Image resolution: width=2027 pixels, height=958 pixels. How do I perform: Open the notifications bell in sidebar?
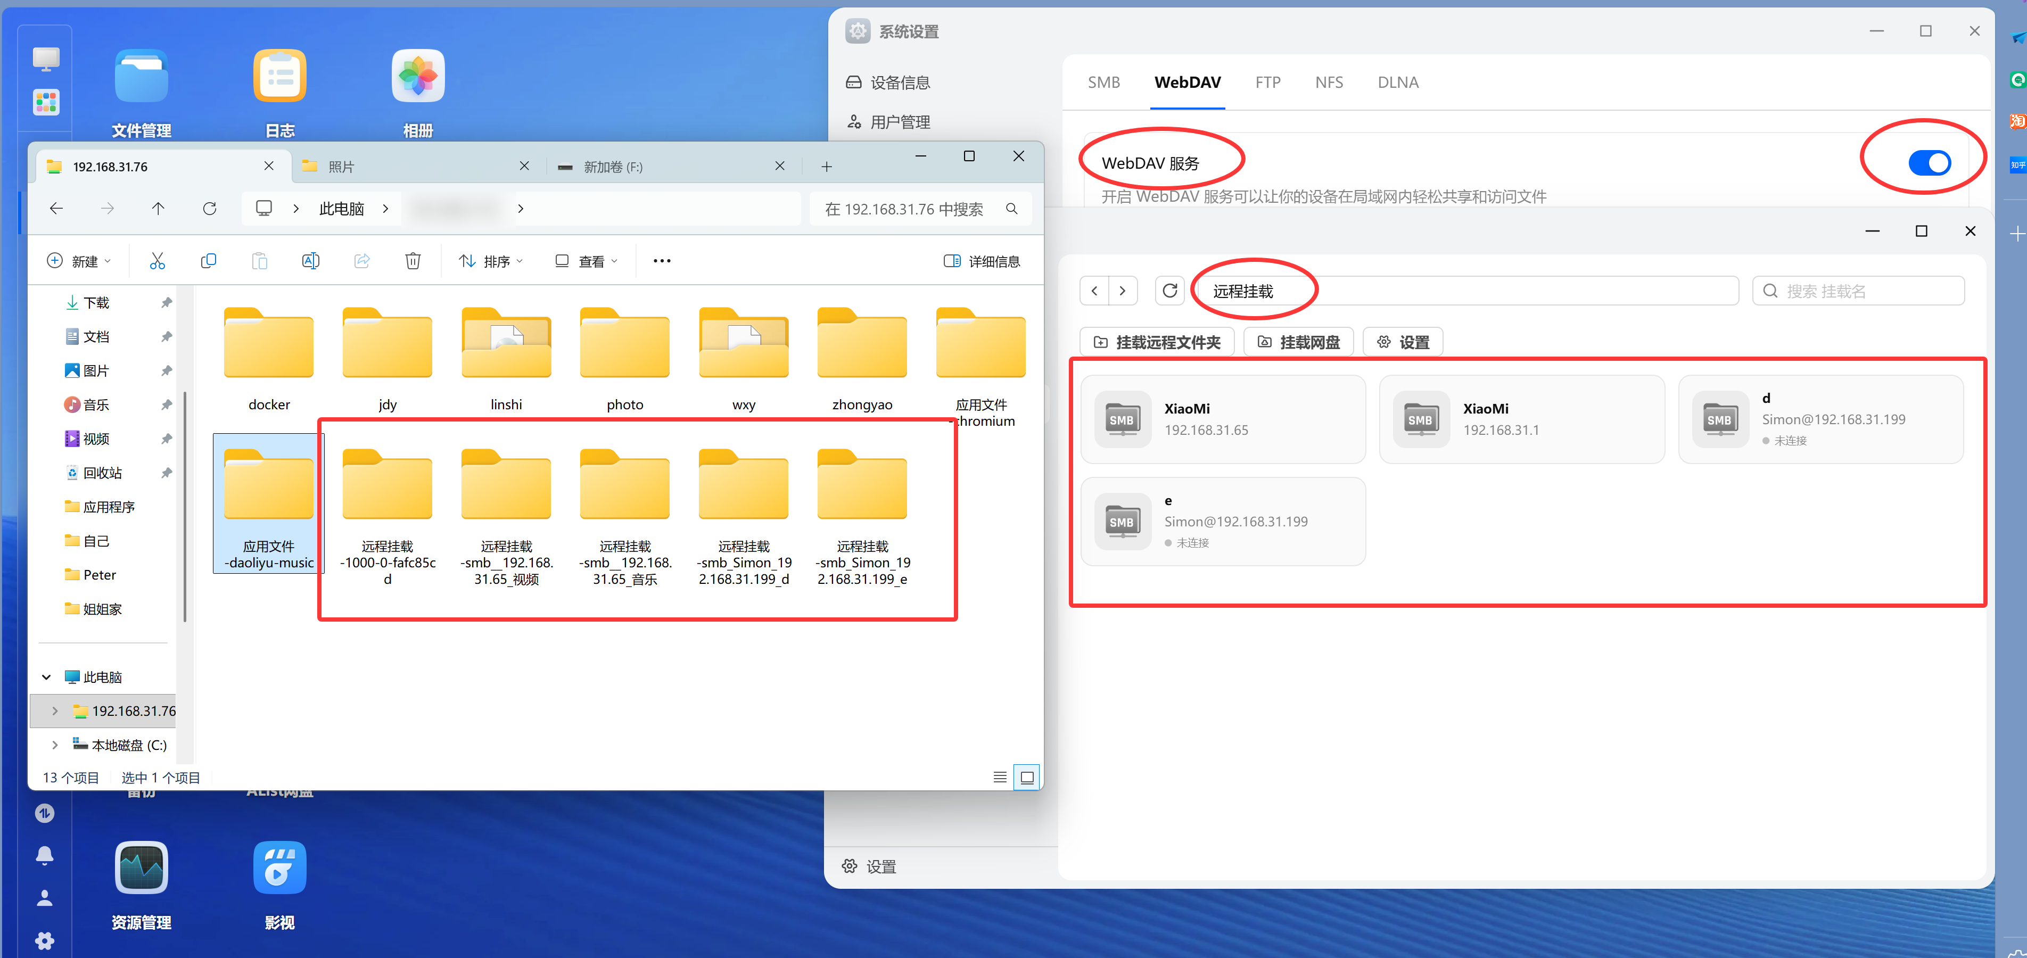[x=44, y=855]
